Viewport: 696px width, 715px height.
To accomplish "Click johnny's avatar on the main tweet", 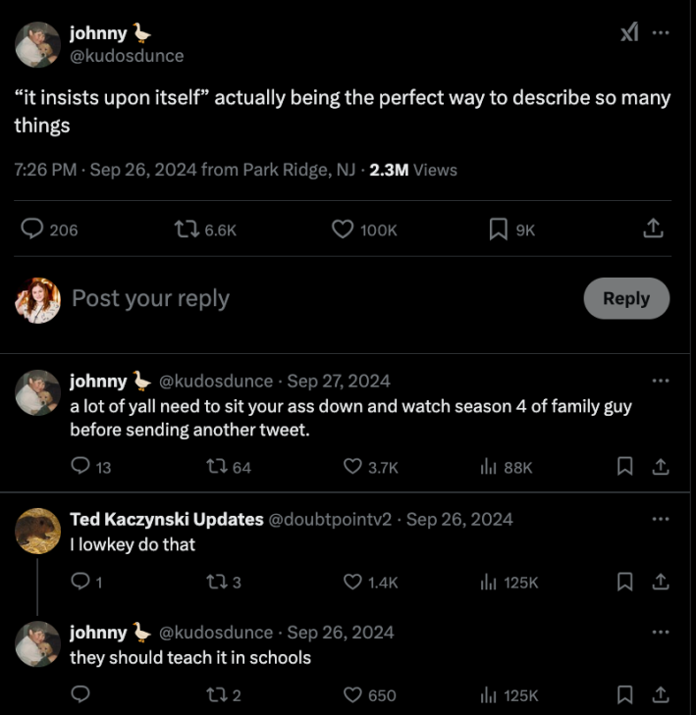I will (38, 44).
